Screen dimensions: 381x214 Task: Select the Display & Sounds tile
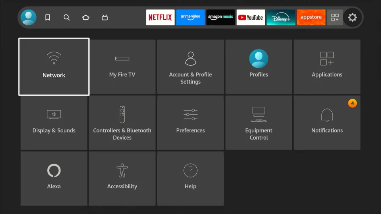pyautogui.click(x=54, y=123)
